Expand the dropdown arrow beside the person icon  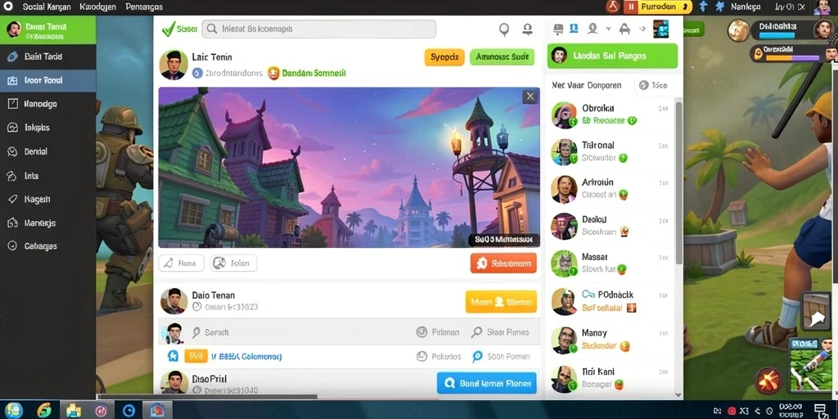(608, 29)
